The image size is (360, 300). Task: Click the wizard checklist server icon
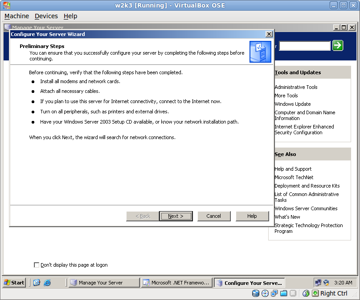click(x=260, y=52)
